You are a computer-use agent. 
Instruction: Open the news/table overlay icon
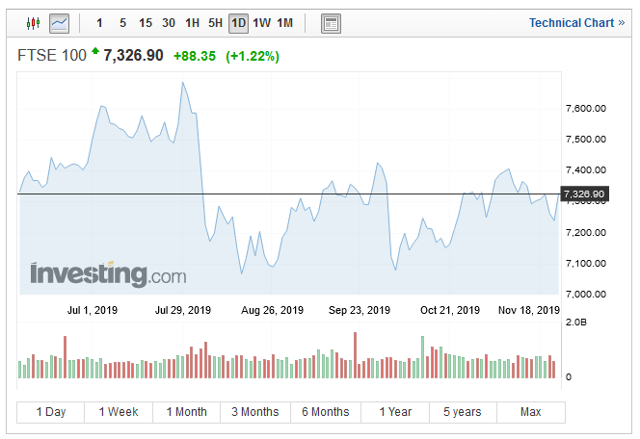pyautogui.click(x=331, y=24)
